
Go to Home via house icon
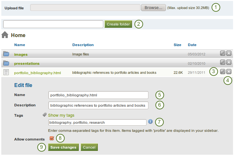pos(5,35)
